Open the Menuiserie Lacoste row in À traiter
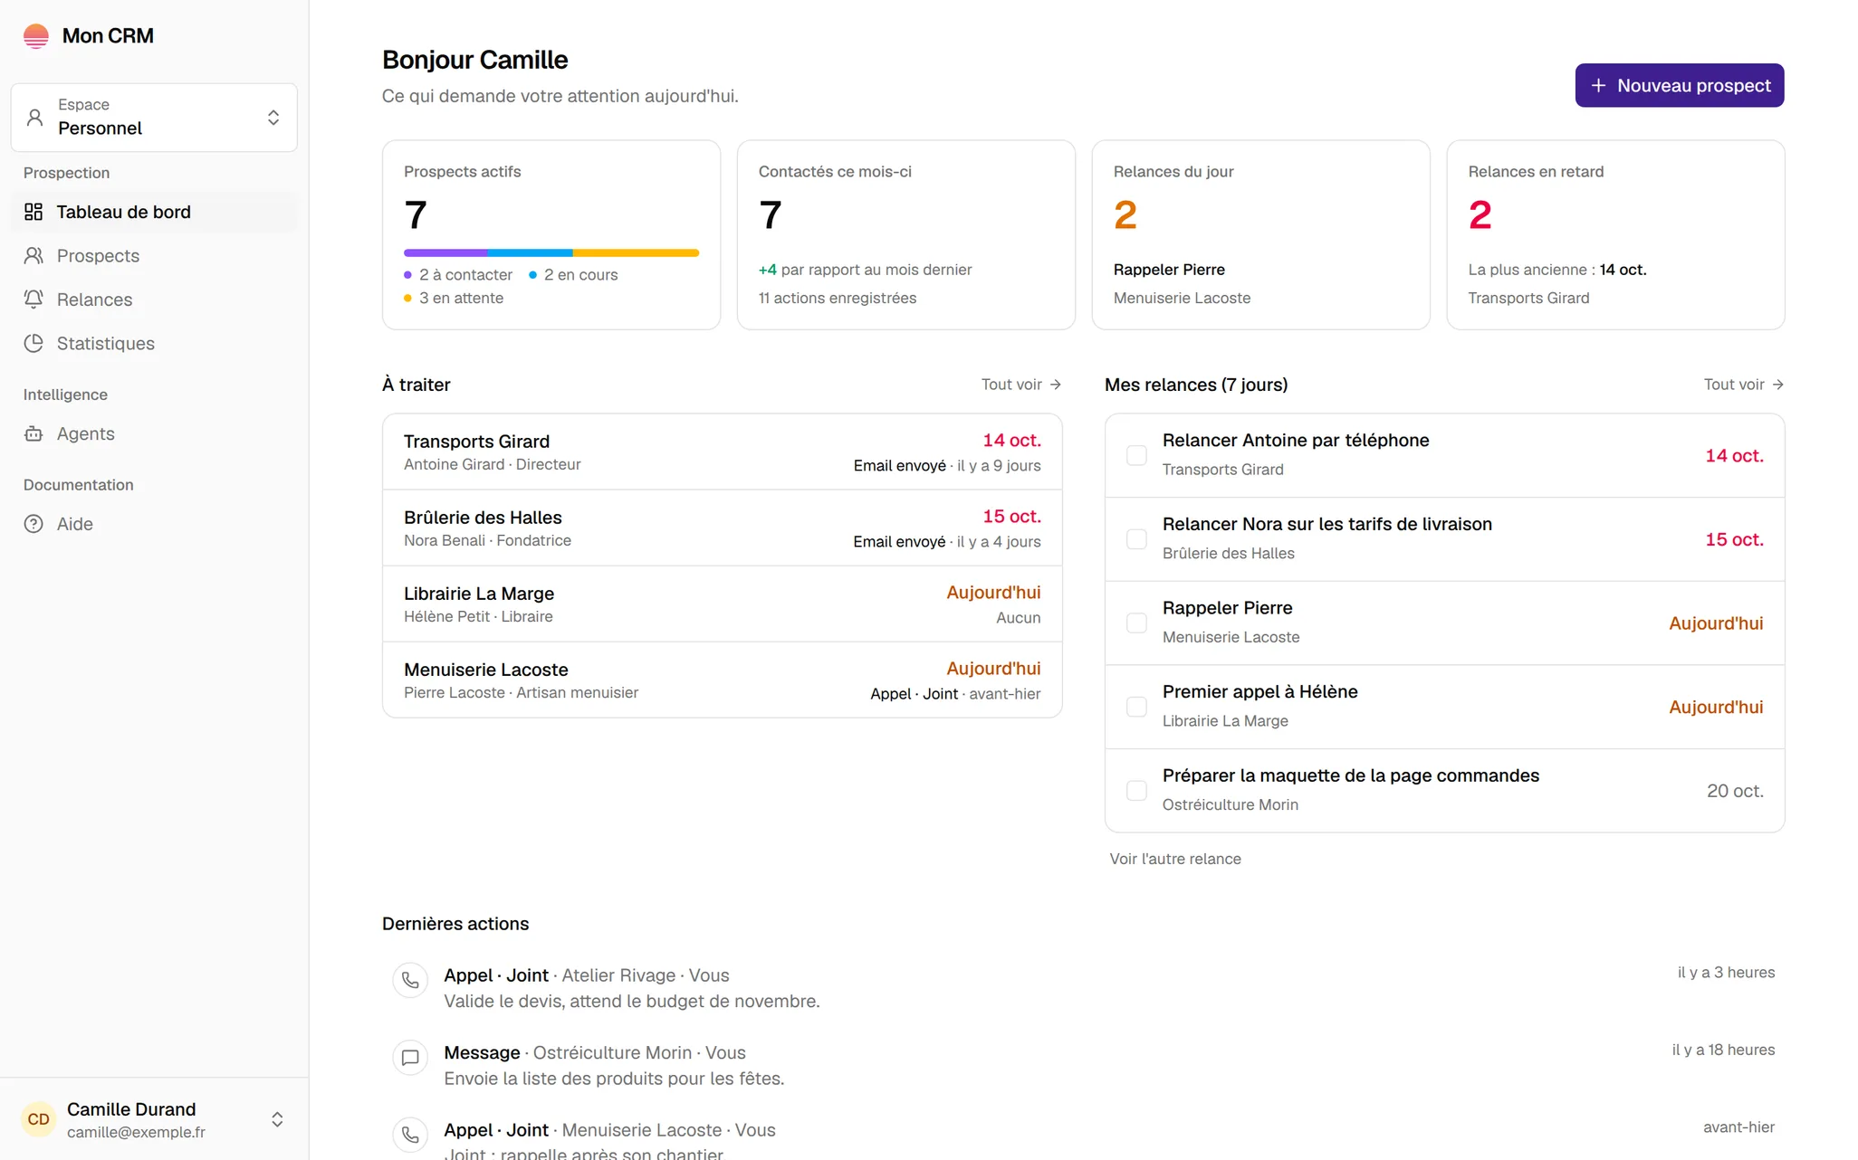Image resolution: width=1858 pixels, height=1160 pixels. [722, 680]
